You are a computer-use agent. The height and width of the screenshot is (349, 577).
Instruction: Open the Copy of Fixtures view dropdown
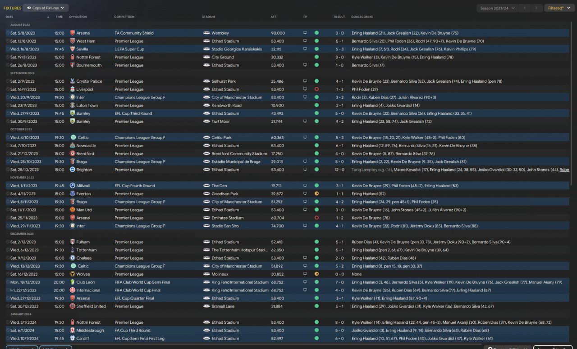[46, 8]
